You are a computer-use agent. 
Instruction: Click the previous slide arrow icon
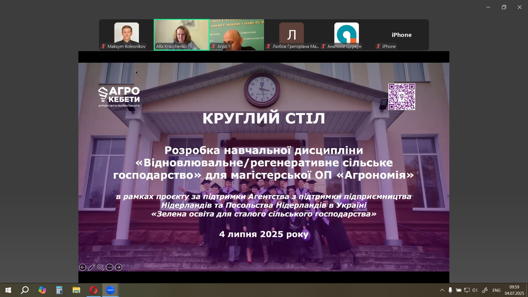coord(82,267)
